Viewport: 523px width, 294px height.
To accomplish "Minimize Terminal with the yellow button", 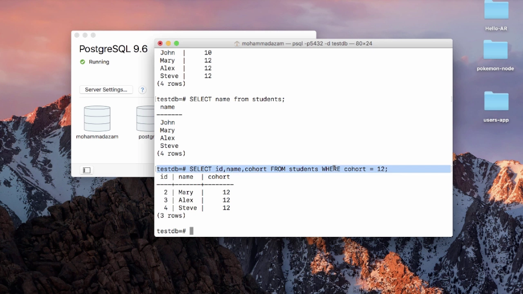I will [x=168, y=43].
